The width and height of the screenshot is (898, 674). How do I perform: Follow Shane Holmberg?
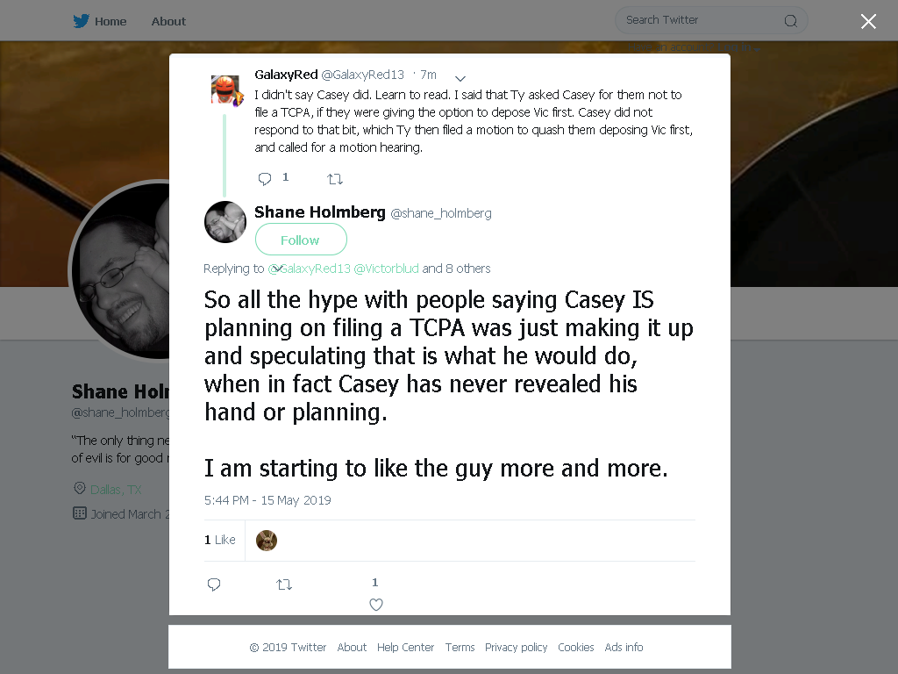[301, 239]
